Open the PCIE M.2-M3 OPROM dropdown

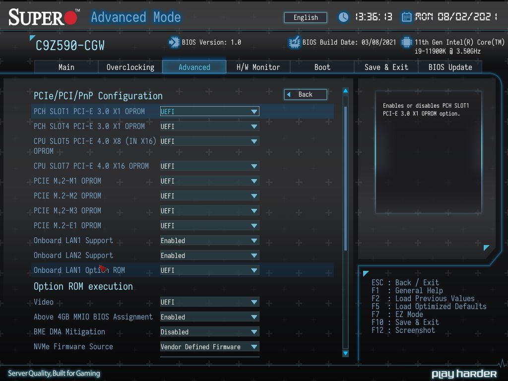[210, 210]
